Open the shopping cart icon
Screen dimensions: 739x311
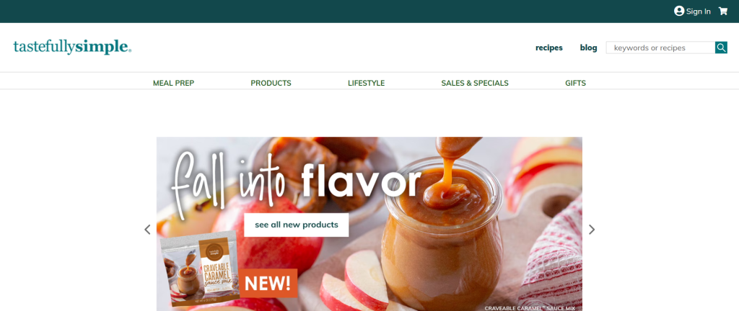click(722, 12)
